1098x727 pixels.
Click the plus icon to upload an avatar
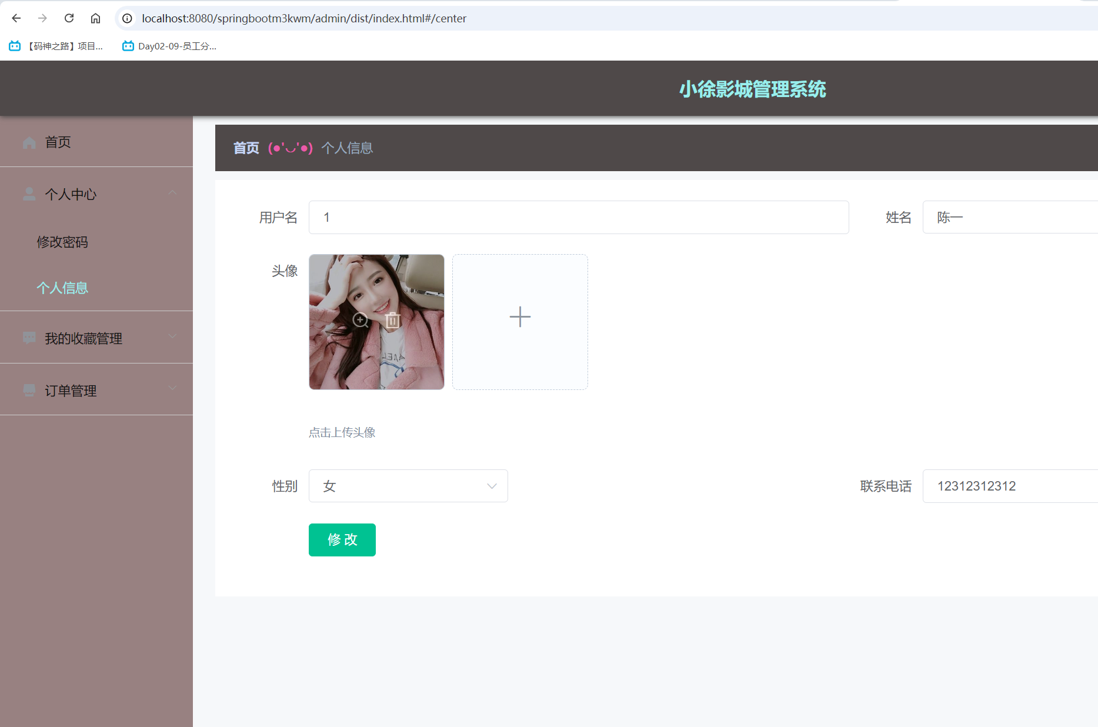(520, 317)
